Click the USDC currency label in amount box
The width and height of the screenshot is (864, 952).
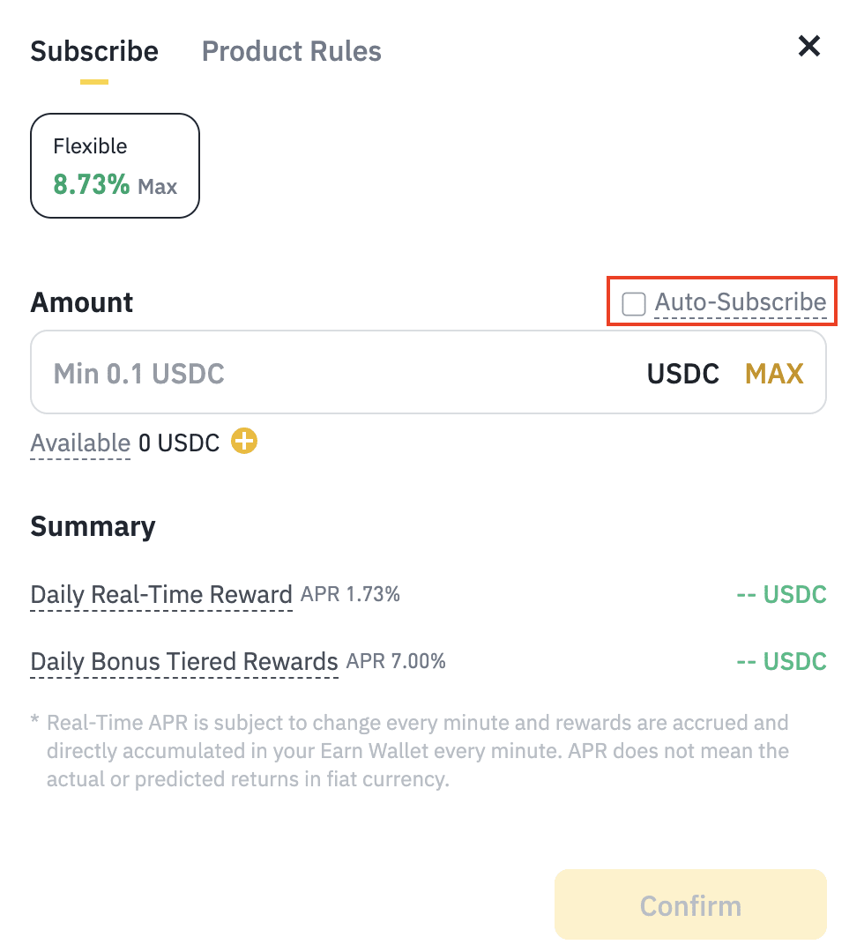pyautogui.click(x=683, y=374)
